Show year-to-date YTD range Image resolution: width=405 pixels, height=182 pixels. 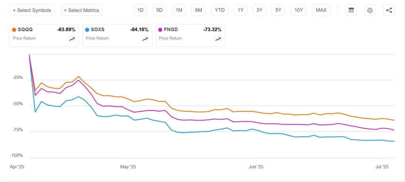pyautogui.click(x=220, y=10)
